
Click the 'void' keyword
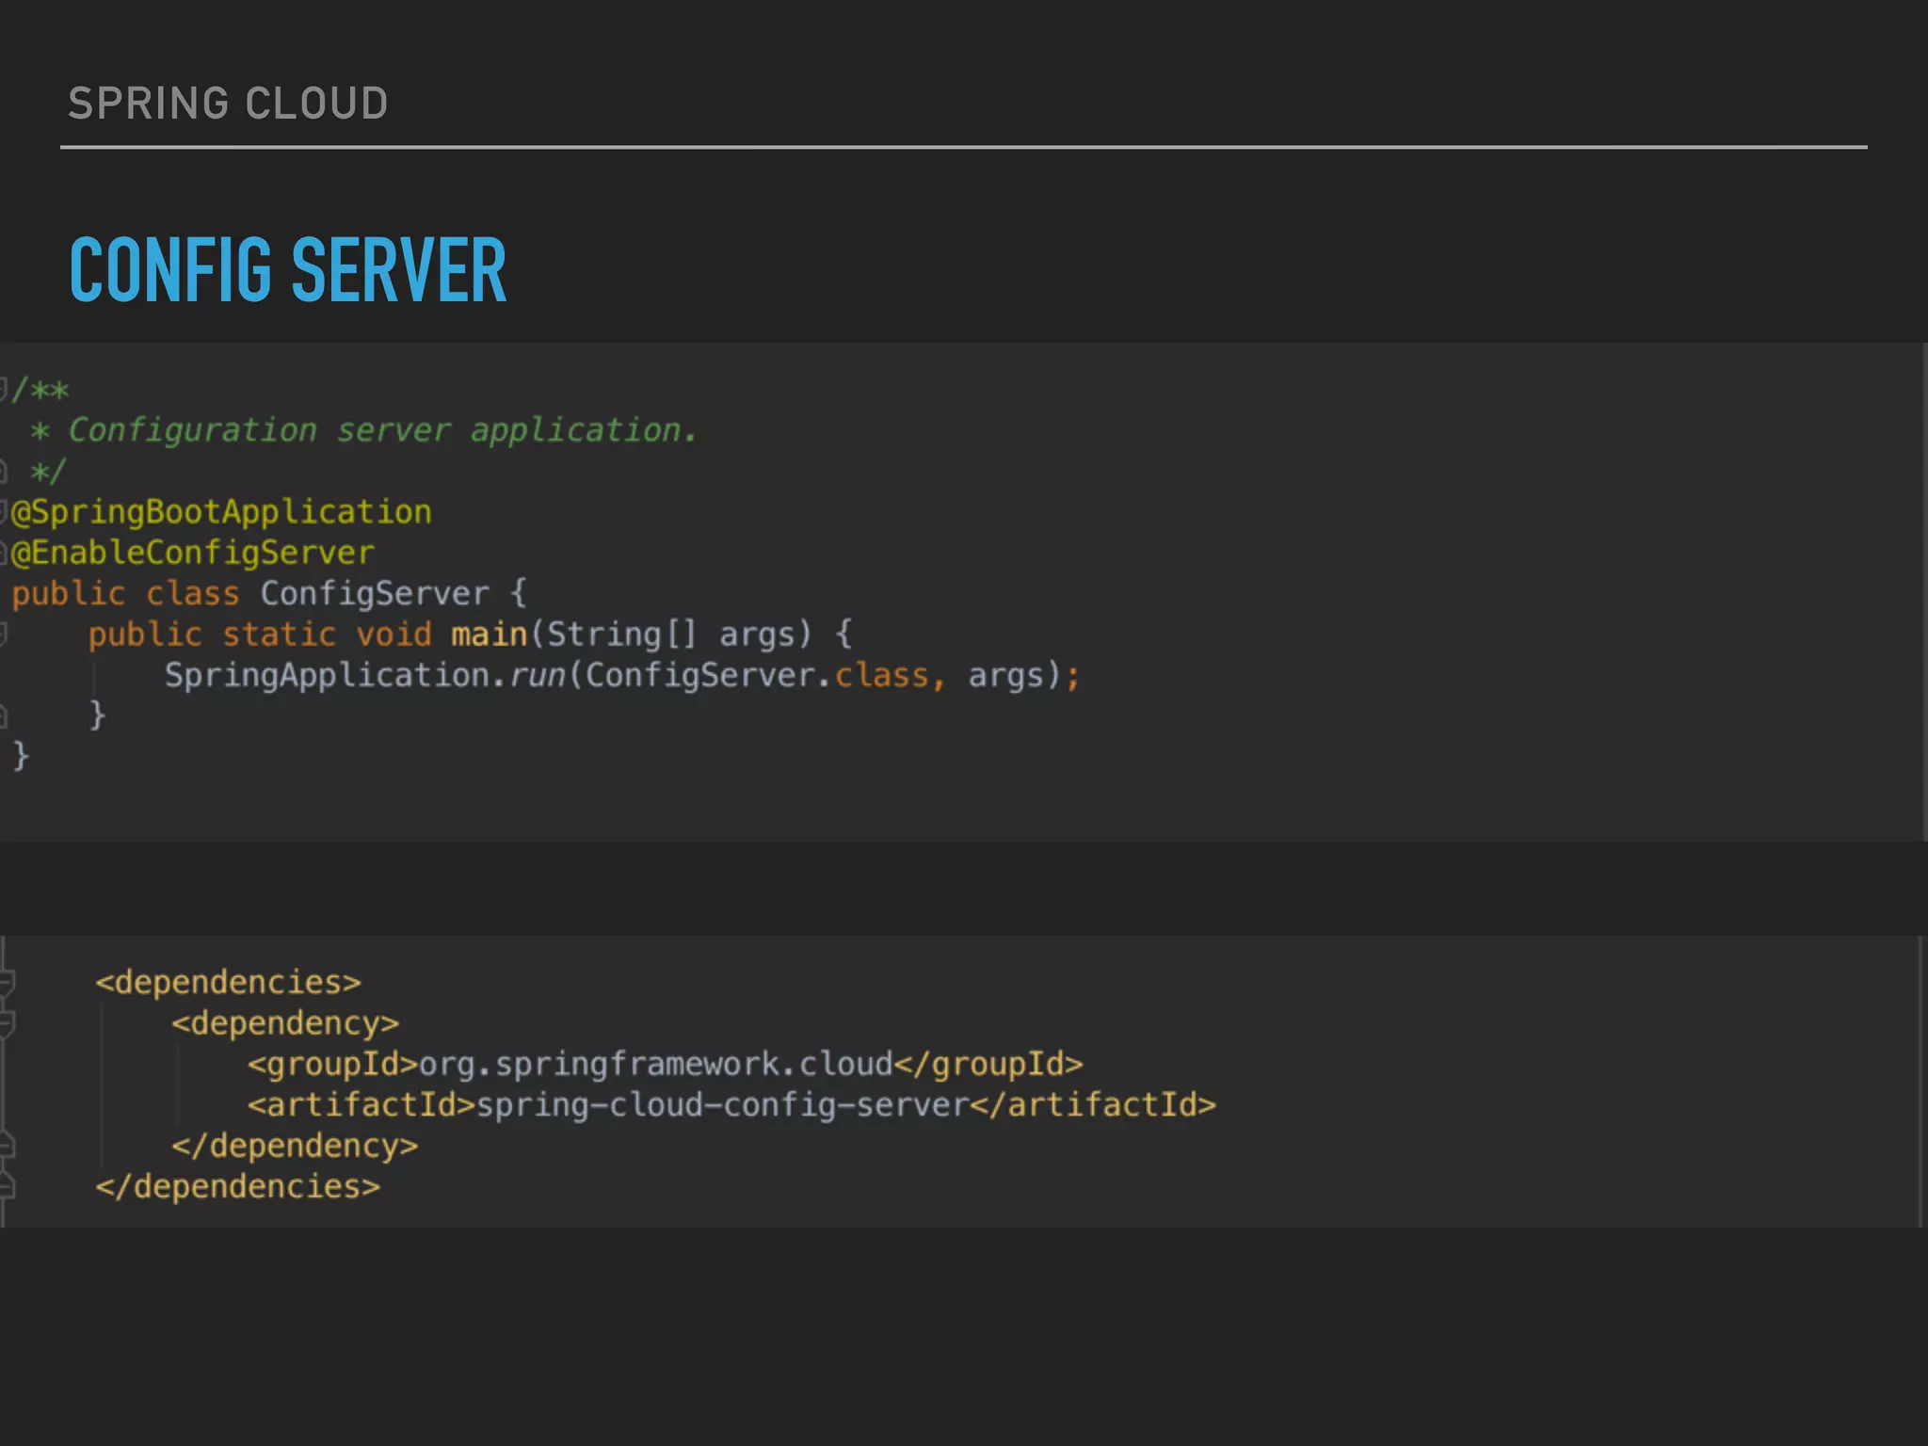point(394,635)
